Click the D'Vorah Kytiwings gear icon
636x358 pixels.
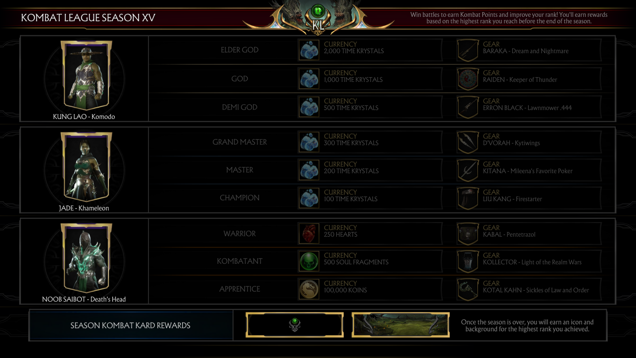[x=468, y=142]
